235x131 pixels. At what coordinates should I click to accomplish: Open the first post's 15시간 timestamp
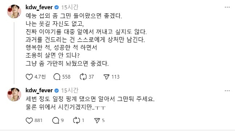coord(70,7)
